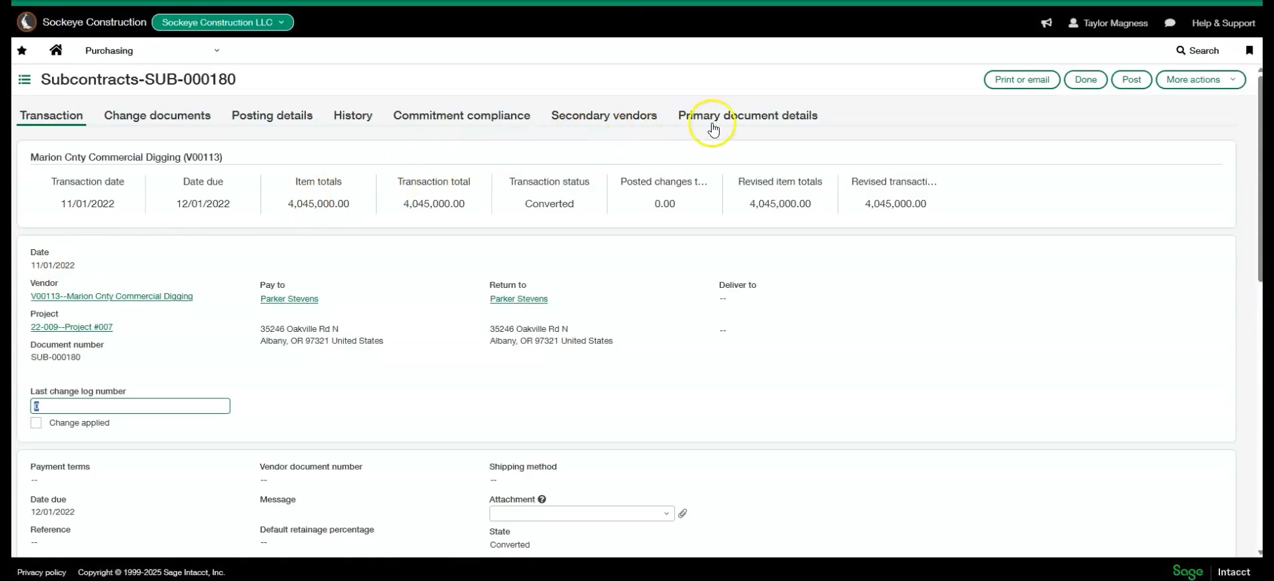Expand the Sockeye Construction LLC entity dropdown
Viewport: 1274px width, 581px height.
pos(223,22)
